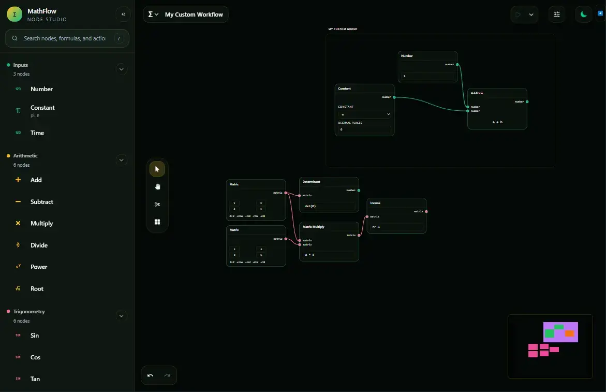Expand the Trigonometry category chevron
Image resolution: width=606 pixels, height=392 pixels.
[x=121, y=316]
